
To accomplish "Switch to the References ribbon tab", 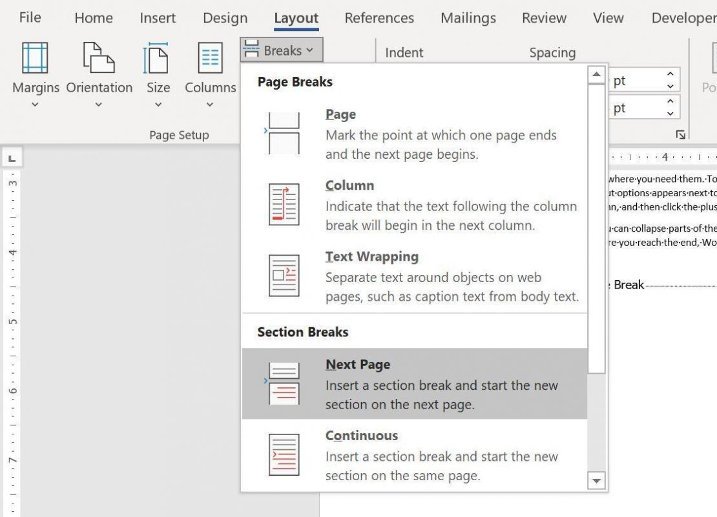I will tap(379, 18).
